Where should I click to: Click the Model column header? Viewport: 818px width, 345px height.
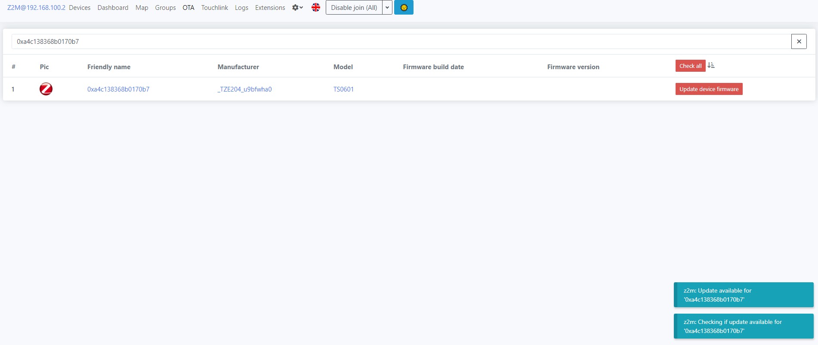(343, 67)
